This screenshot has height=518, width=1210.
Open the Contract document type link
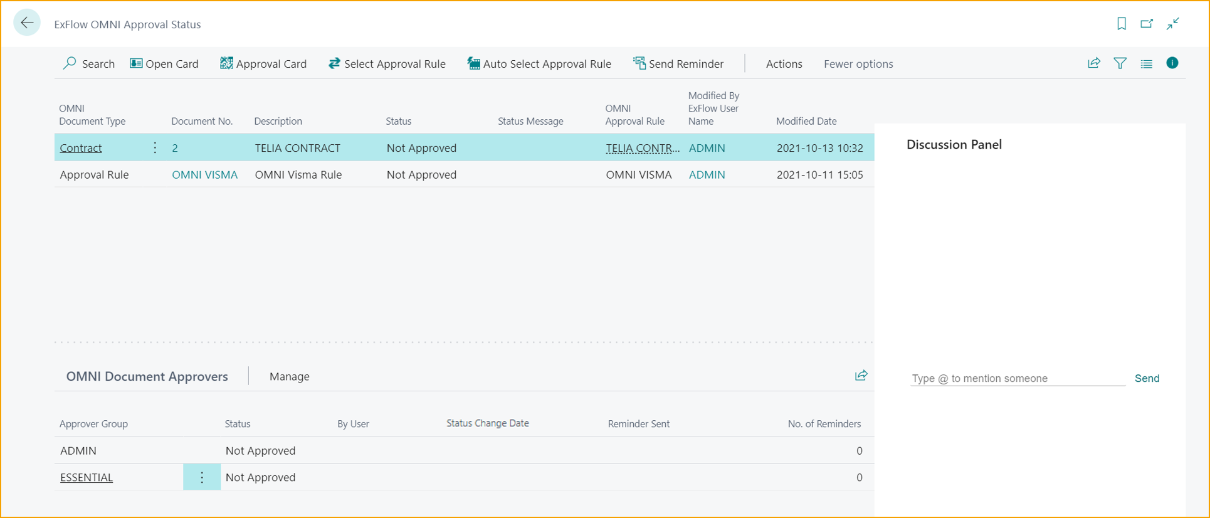(81, 148)
